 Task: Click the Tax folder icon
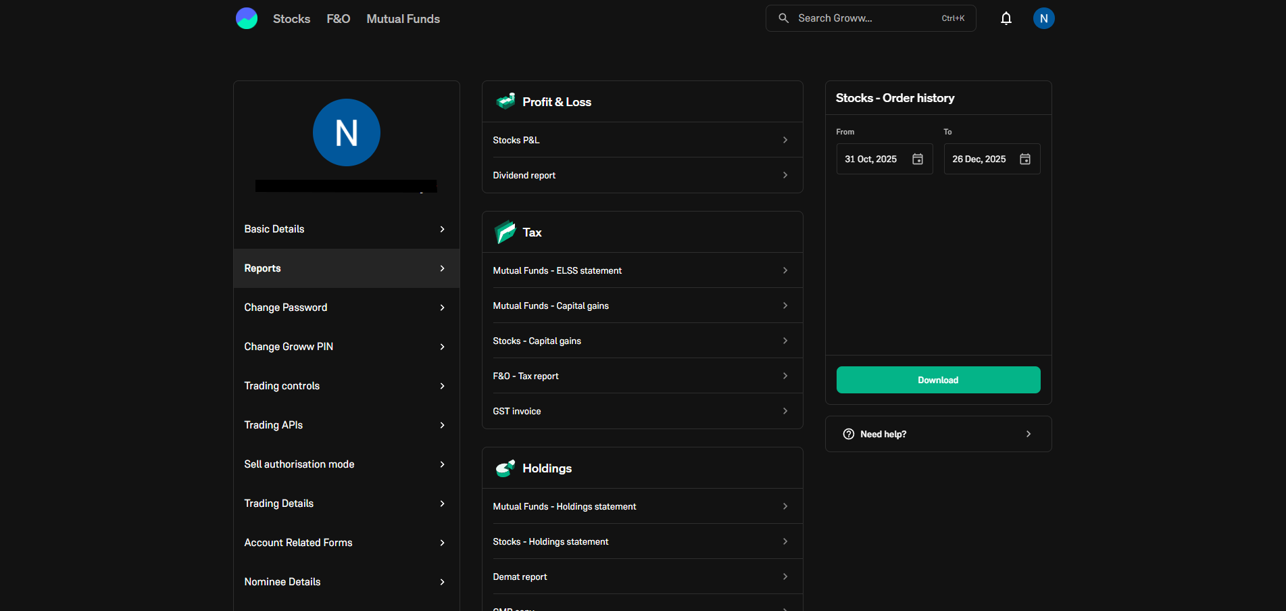pyautogui.click(x=505, y=232)
